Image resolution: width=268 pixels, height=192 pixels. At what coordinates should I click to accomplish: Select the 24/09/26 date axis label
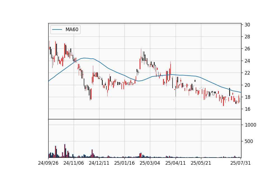point(48,163)
